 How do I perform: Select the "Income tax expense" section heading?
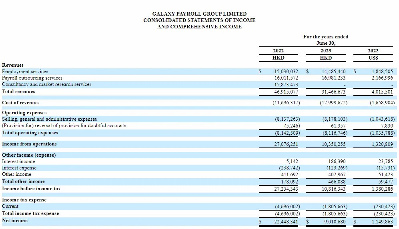(24, 200)
